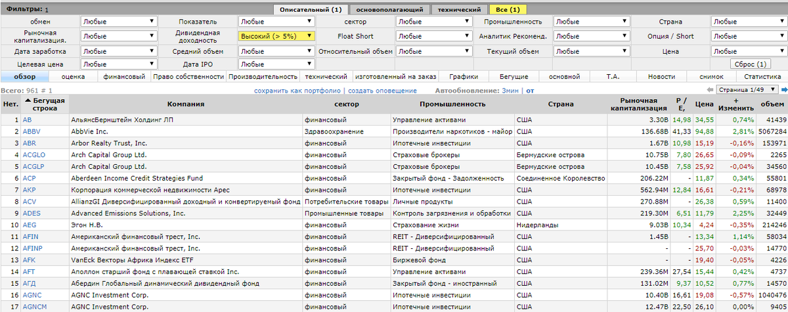Click the создать оповещение link
Image resolution: width=788 pixels, height=312 pixels.
click(382, 91)
